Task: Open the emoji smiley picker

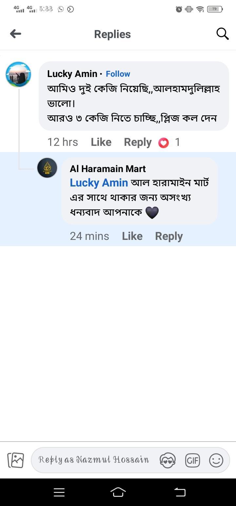Action: pyautogui.click(x=216, y=460)
